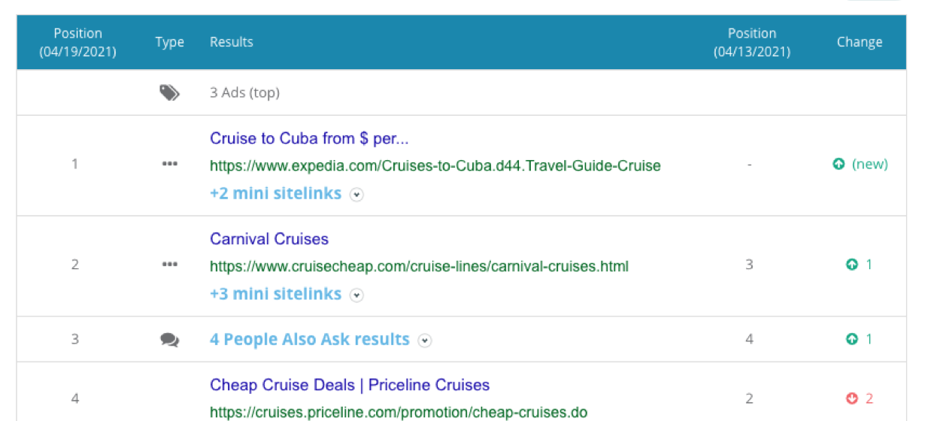Expand +3 mini sitelinks chevron
925x421 pixels.
coord(357,295)
